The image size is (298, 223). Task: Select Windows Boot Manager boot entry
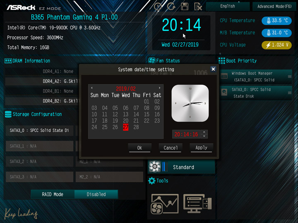256,77
